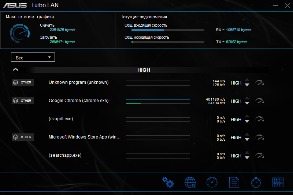Open the globe network settings icon
Screen dimensions: 293x195
[190, 182]
